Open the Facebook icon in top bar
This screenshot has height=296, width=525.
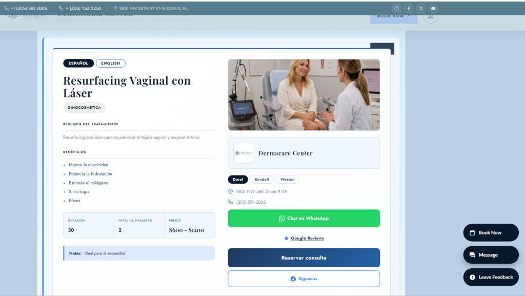pyautogui.click(x=409, y=8)
